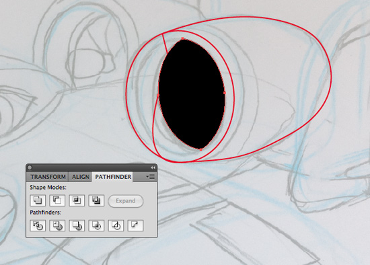Click the top anchor point of black shape
Viewport: 370px width, 265px height.
pyautogui.click(x=182, y=38)
